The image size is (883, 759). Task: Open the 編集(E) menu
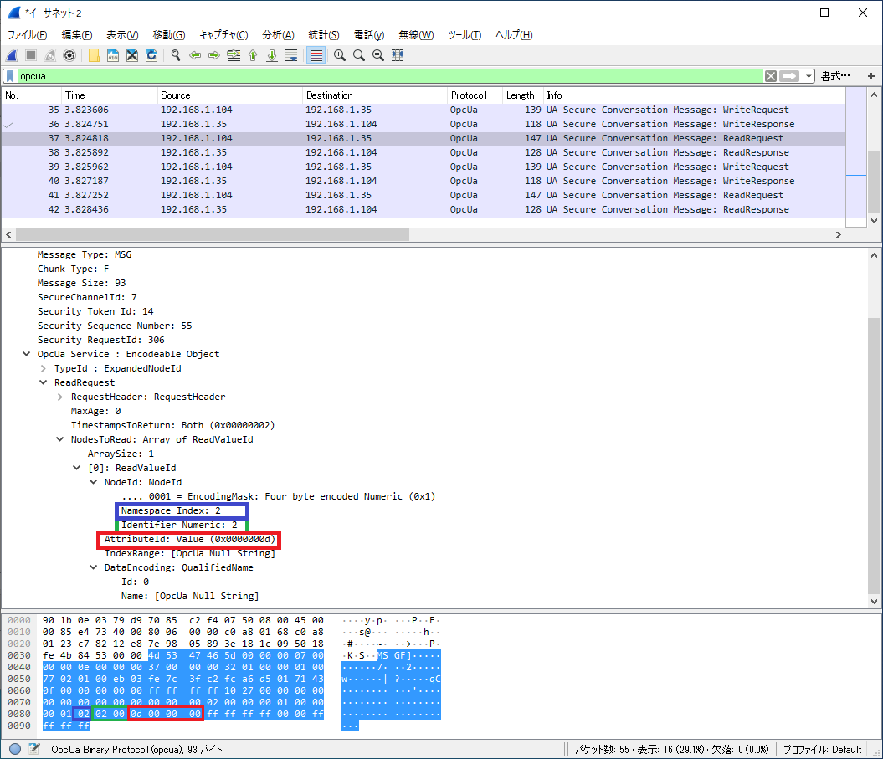point(77,35)
